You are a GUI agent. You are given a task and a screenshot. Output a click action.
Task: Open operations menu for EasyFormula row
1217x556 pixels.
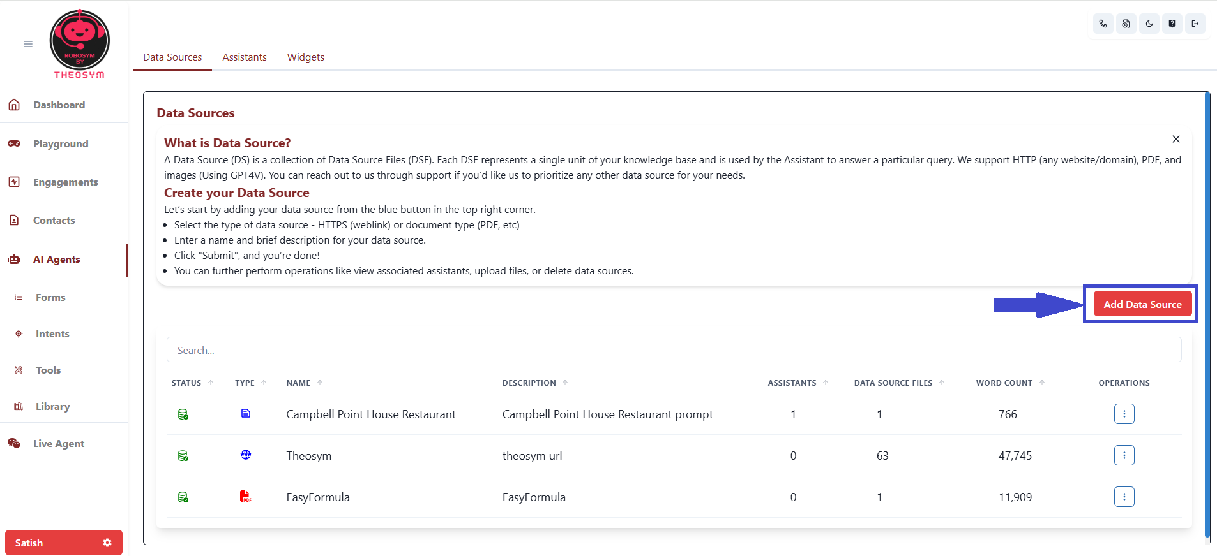[1124, 497]
